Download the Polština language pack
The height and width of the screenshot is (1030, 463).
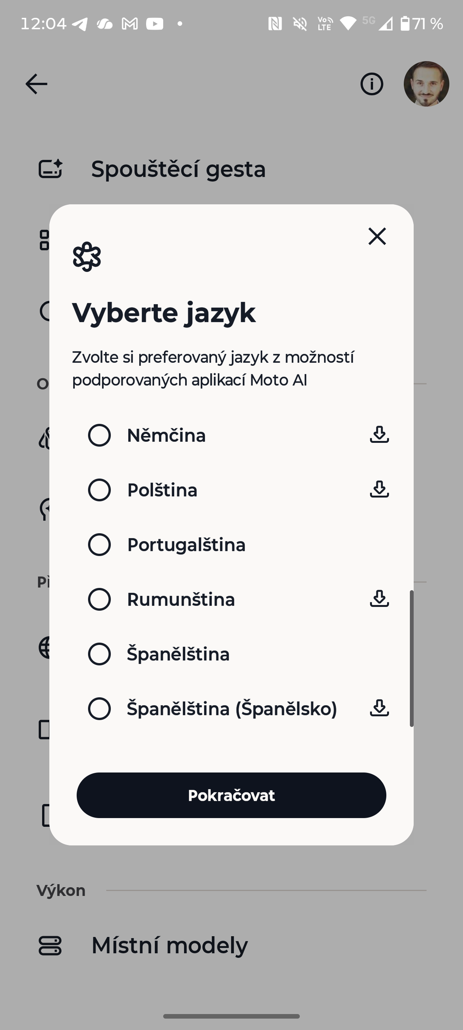click(379, 490)
